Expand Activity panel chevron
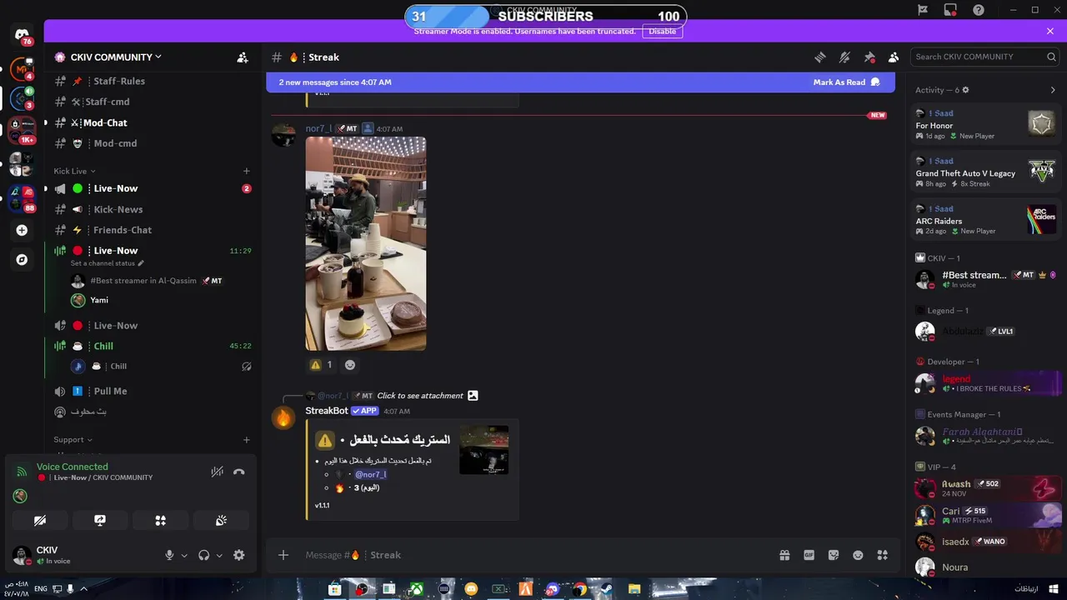The image size is (1067, 600). (x=1053, y=90)
